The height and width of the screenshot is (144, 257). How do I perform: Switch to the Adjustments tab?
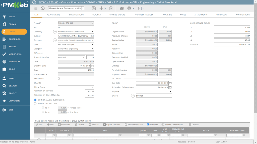53,15
